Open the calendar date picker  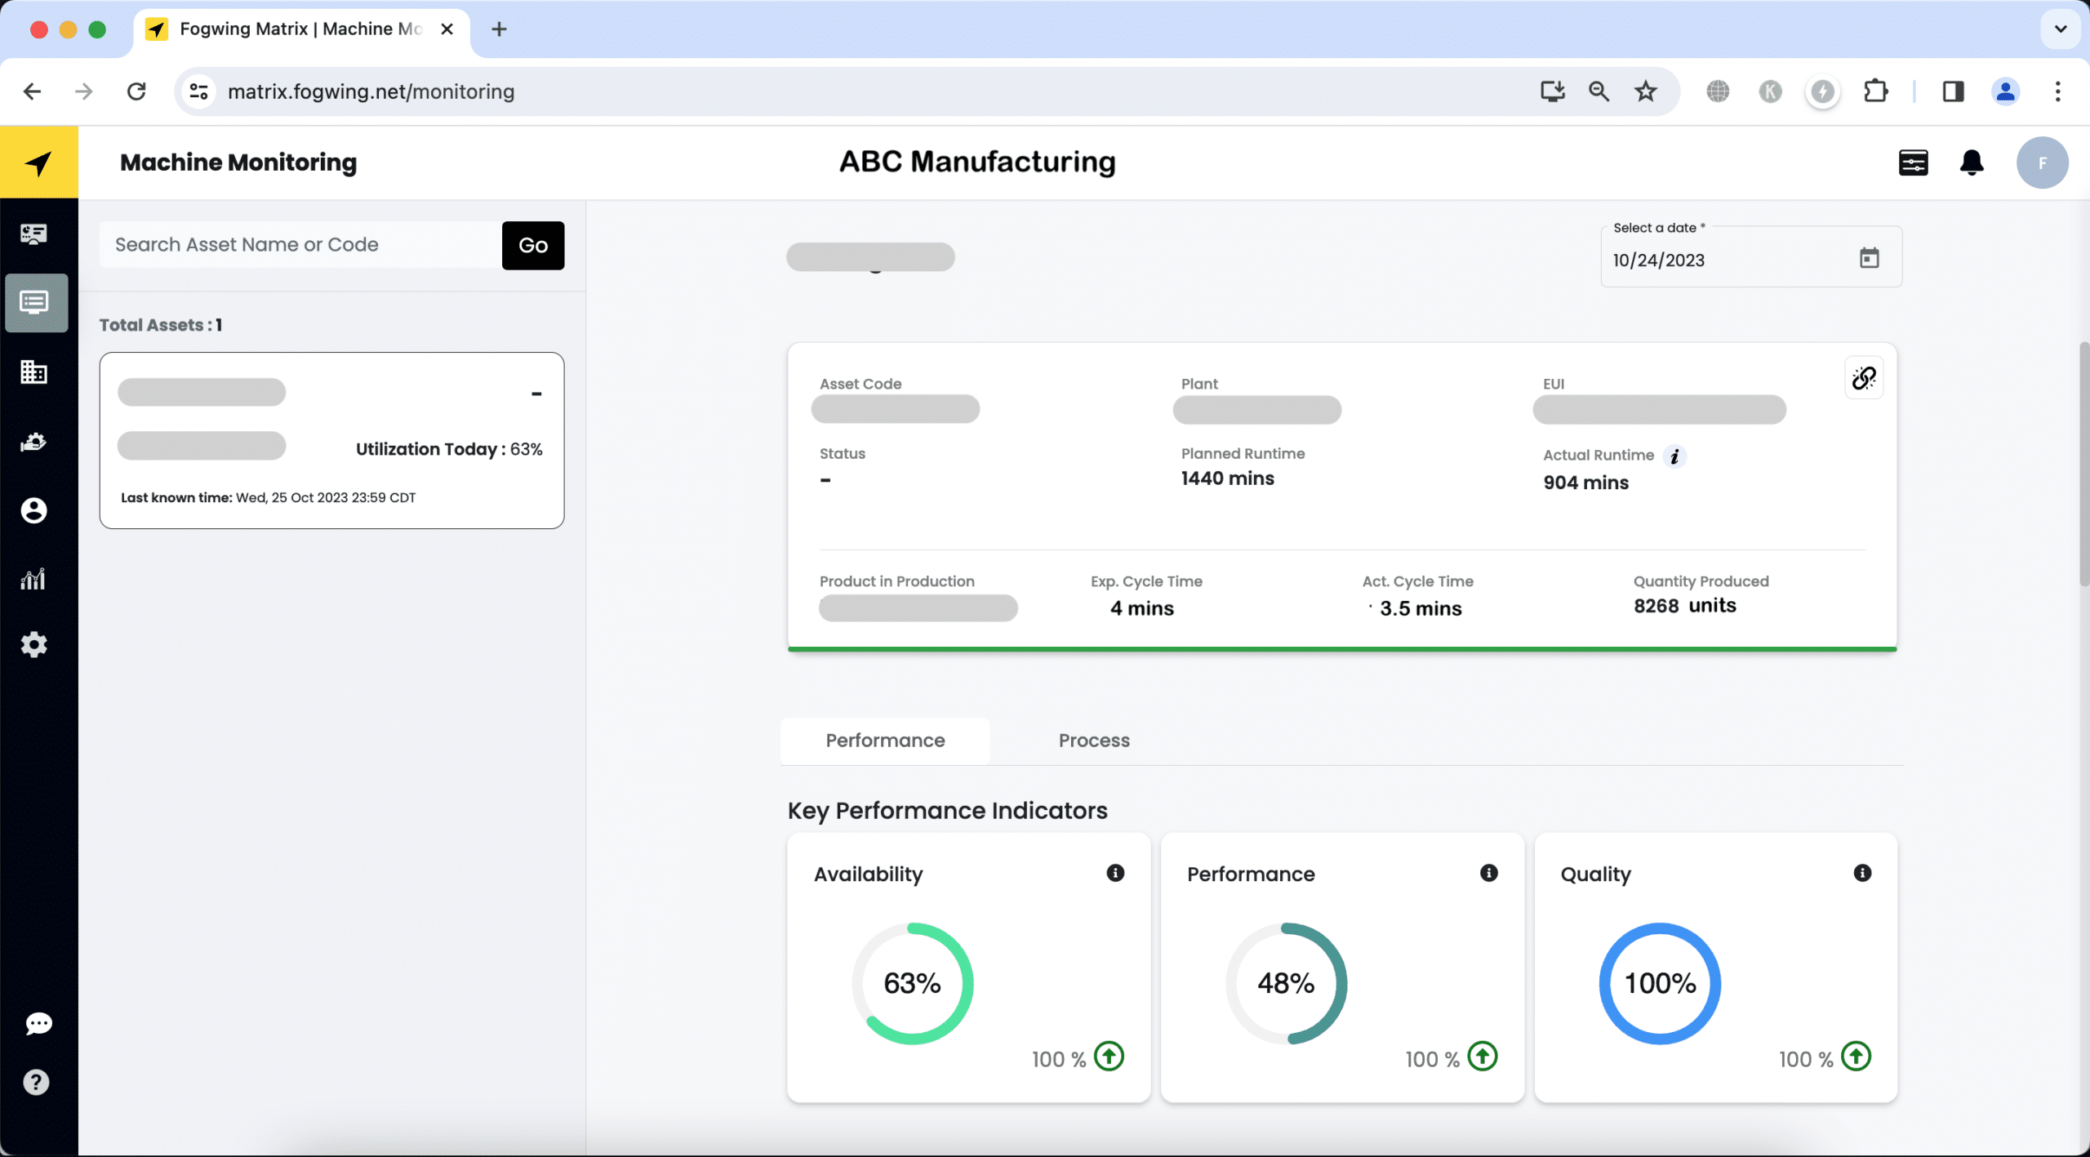[x=1869, y=259]
